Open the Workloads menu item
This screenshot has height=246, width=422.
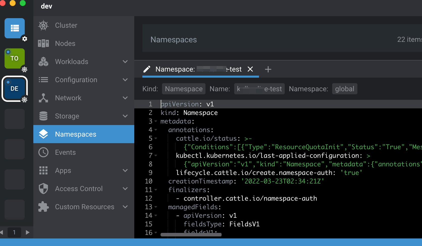click(84, 61)
